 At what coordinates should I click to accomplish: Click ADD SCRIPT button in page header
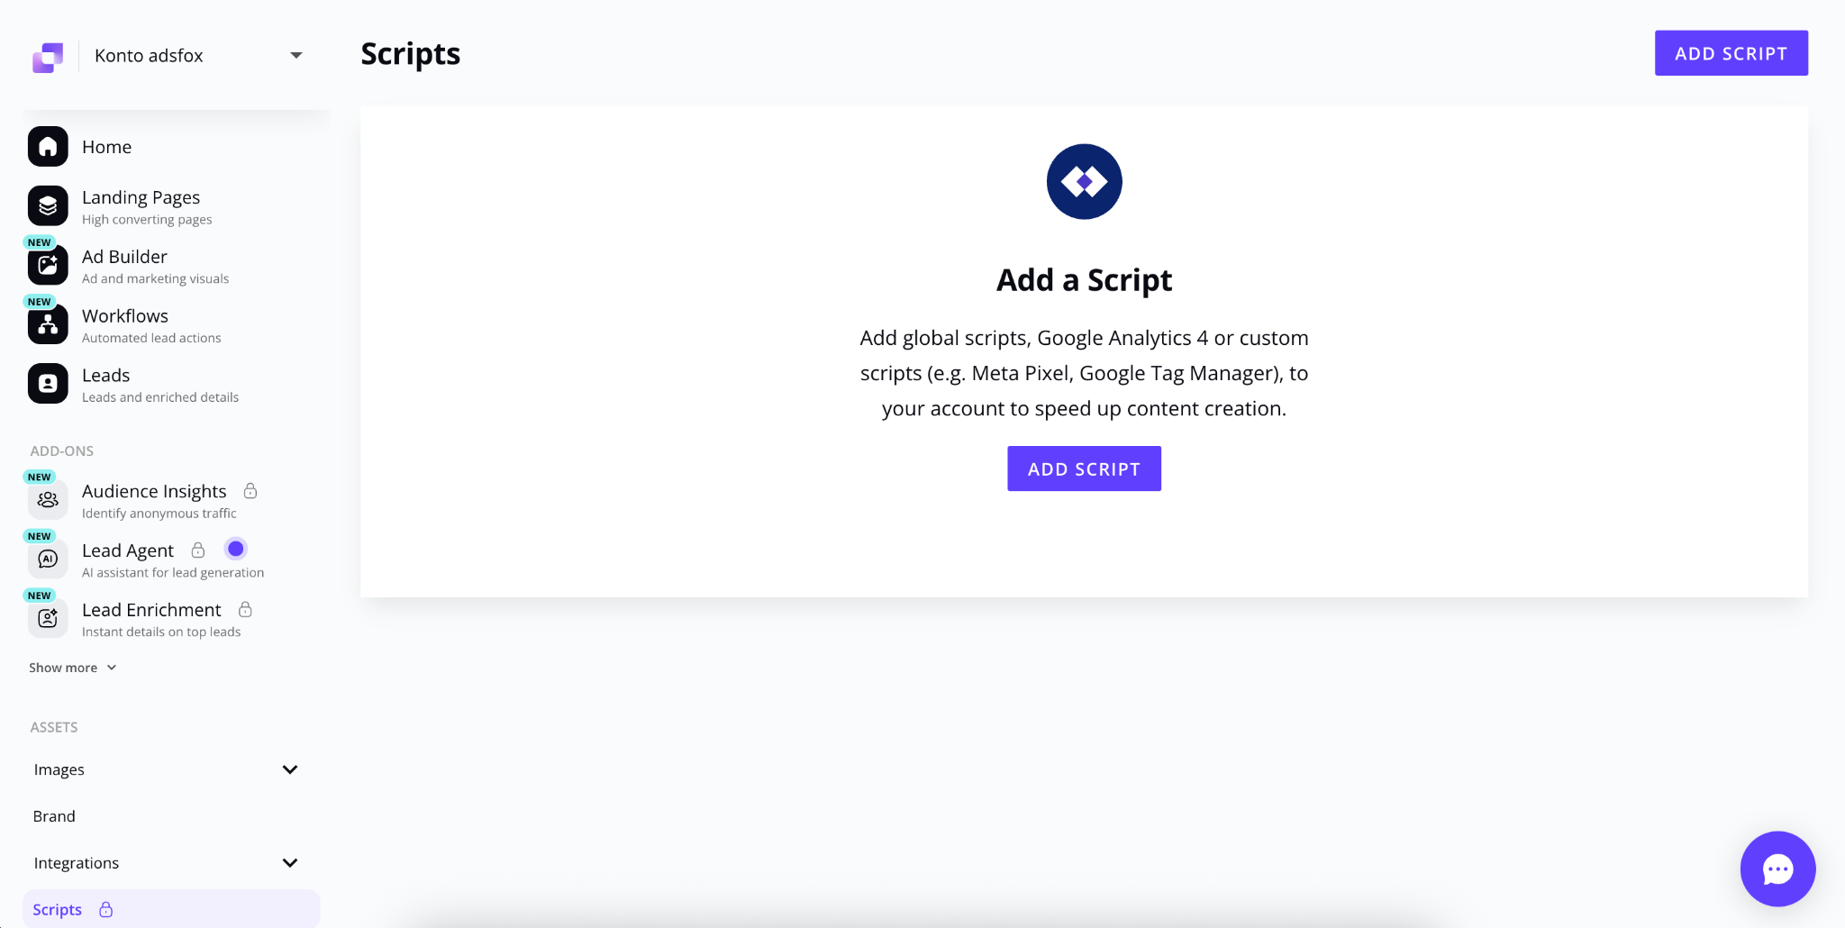tap(1731, 53)
